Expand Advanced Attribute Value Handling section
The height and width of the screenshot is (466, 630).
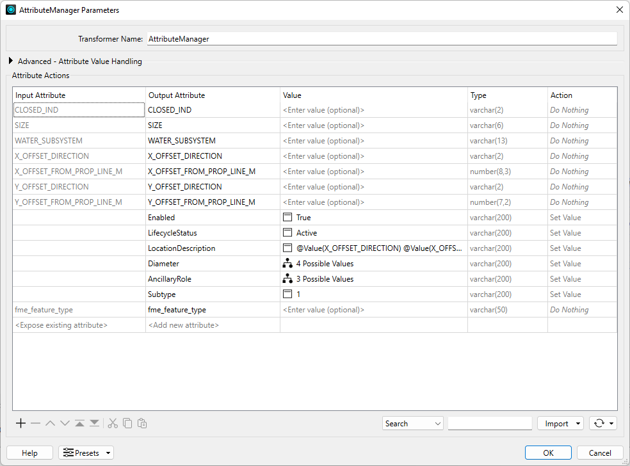coord(11,61)
